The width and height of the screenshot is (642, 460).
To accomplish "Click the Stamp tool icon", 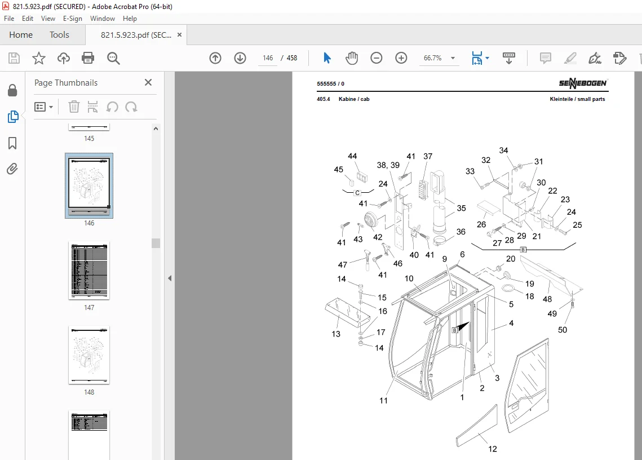I will pos(619,58).
